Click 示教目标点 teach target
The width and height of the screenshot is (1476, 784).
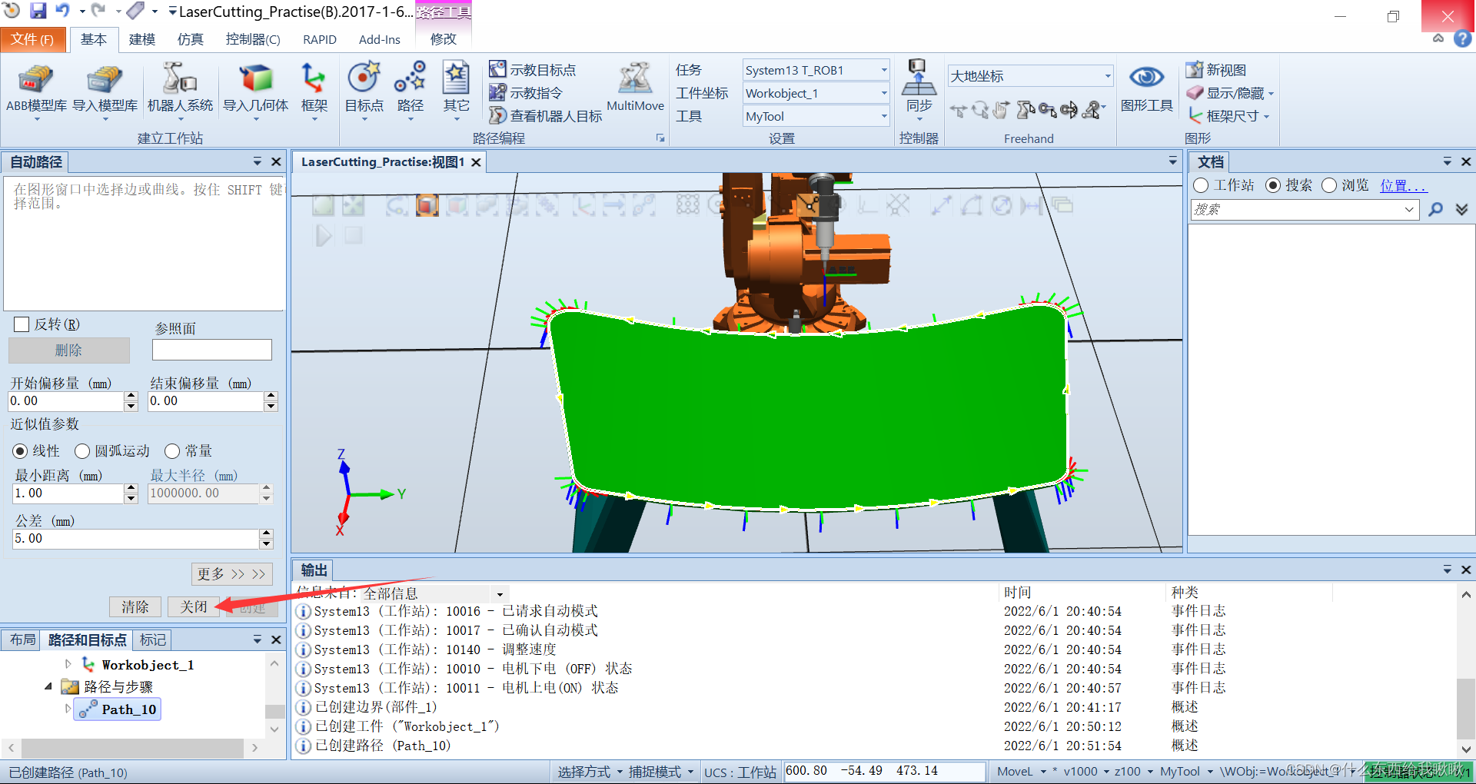coord(533,70)
